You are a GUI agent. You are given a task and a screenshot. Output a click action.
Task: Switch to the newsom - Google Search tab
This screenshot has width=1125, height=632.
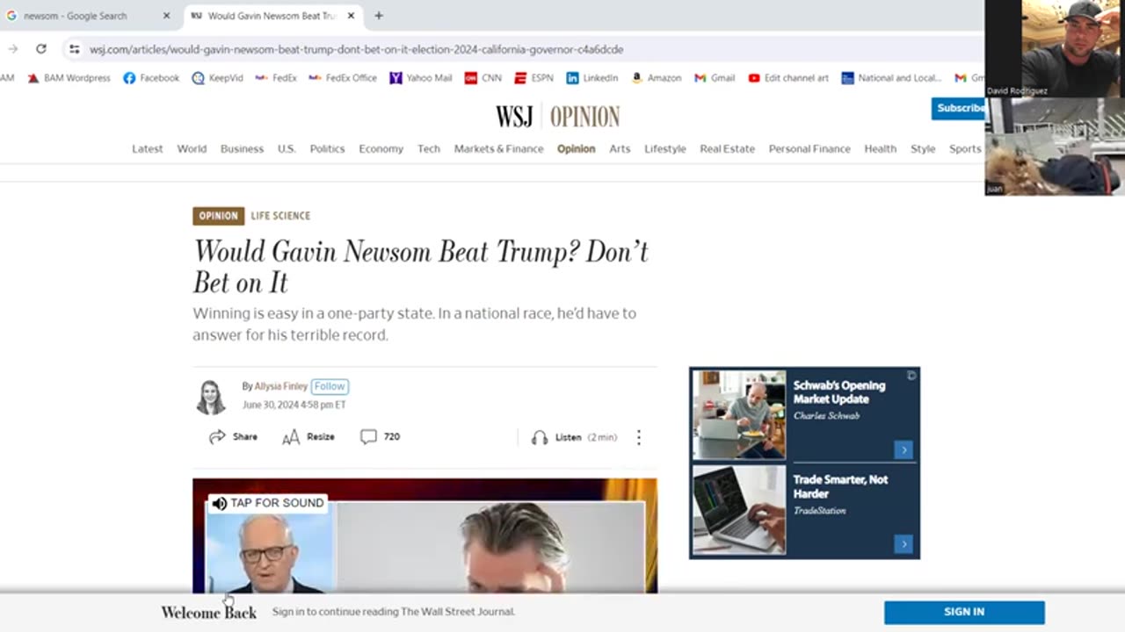(88, 16)
